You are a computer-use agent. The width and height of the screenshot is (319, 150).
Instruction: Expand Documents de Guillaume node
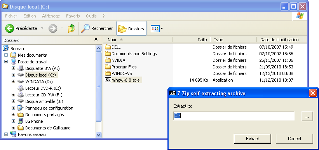(14, 127)
